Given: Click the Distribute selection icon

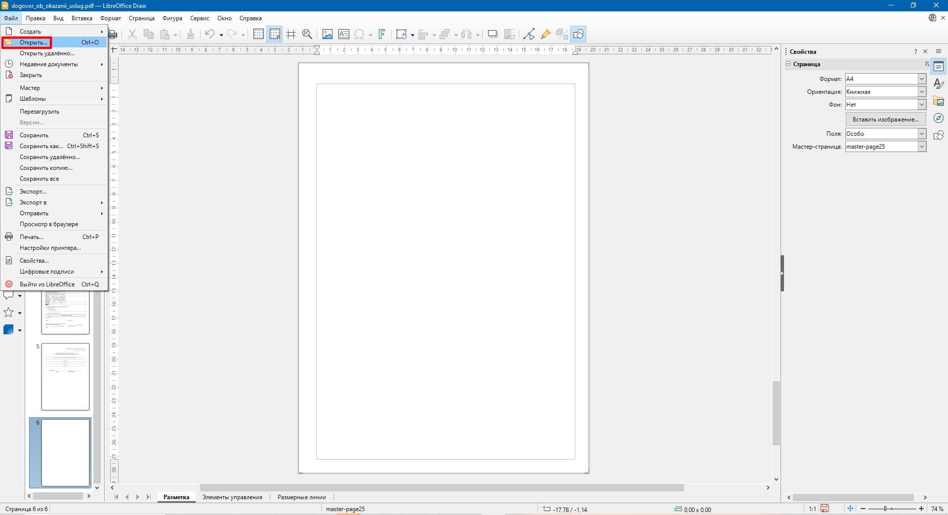Looking at the screenshot, I should [x=466, y=34].
